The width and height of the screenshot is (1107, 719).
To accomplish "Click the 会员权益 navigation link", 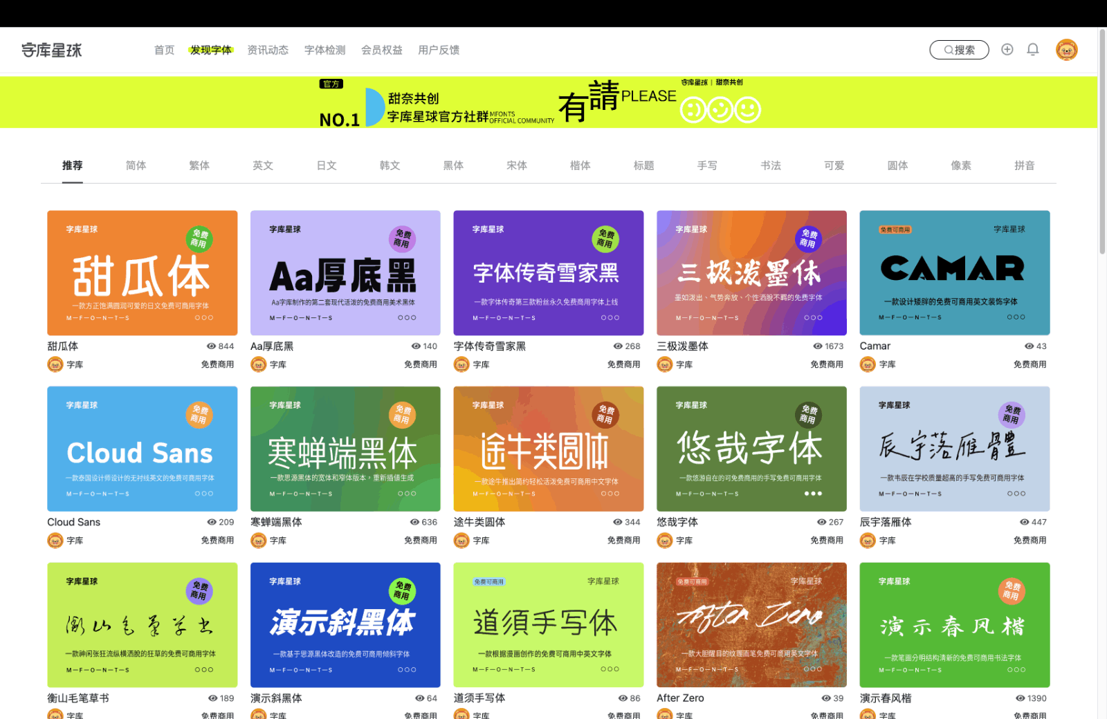I will 382,50.
